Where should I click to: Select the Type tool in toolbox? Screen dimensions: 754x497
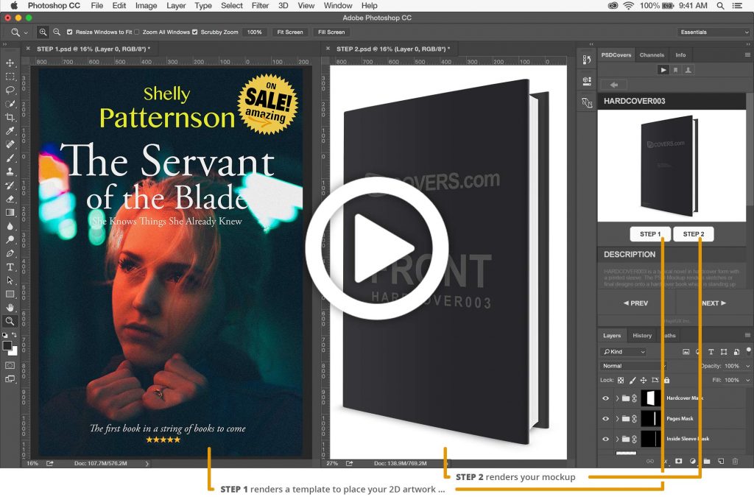[10, 267]
